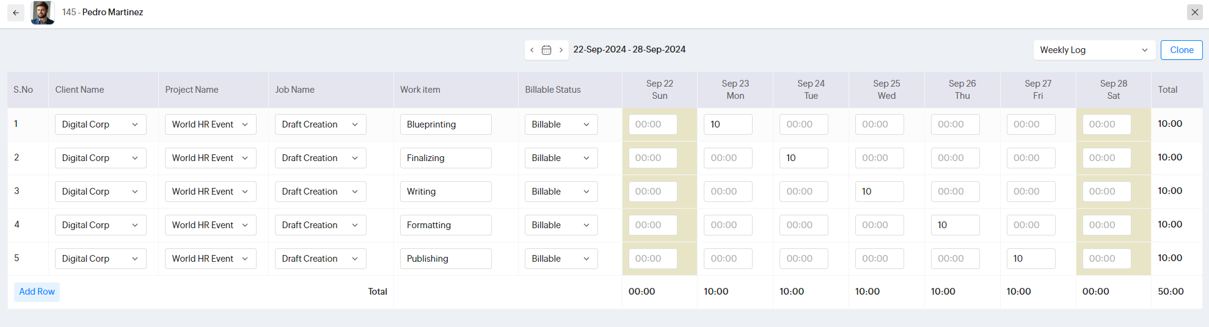Click Sep 22 Sunday hours field in row 3
Image resolution: width=1209 pixels, height=327 pixels.
coord(653,192)
